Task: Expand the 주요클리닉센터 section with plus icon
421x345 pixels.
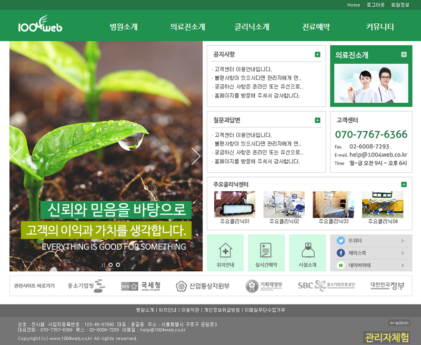Action: (404, 184)
